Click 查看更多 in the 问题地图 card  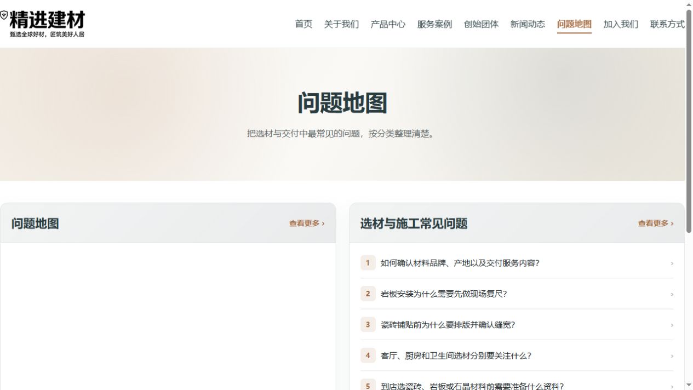point(307,223)
